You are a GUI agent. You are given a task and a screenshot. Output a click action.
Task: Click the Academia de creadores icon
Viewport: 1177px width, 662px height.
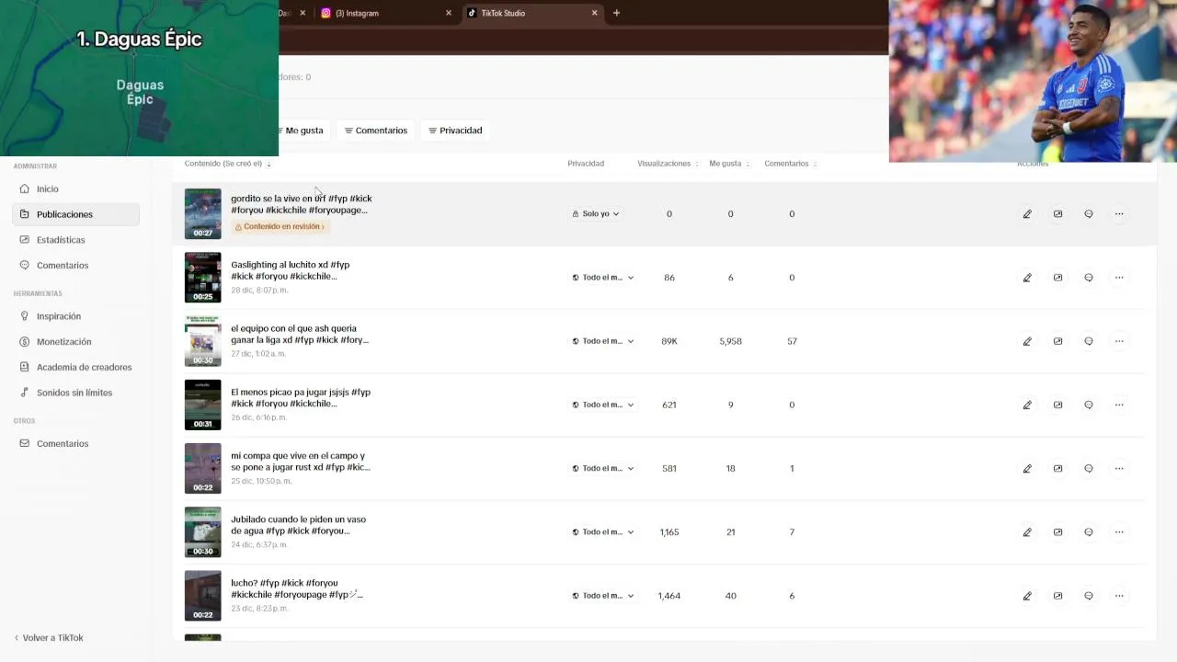coord(25,367)
